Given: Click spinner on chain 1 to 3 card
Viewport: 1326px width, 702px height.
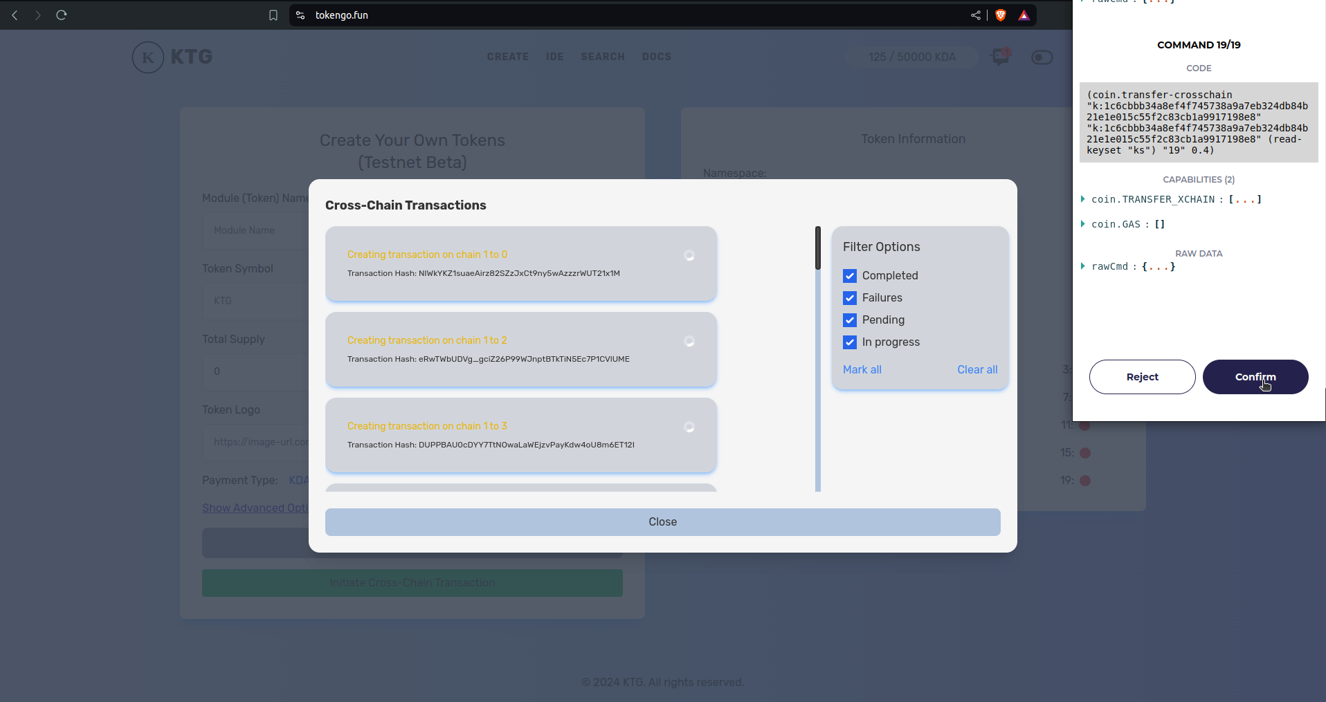Looking at the screenshot, I should pos(689,427).
